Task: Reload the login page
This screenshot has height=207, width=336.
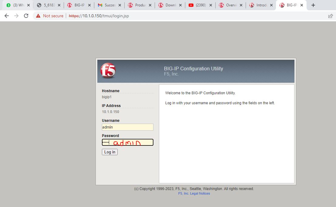Action: [26, 16]
